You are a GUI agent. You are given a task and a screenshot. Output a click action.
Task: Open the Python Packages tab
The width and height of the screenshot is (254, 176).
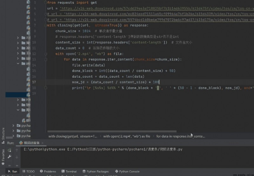[96, 171]
